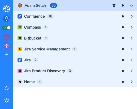Open the Jira Product Discovery row

[x=75, y=71]
